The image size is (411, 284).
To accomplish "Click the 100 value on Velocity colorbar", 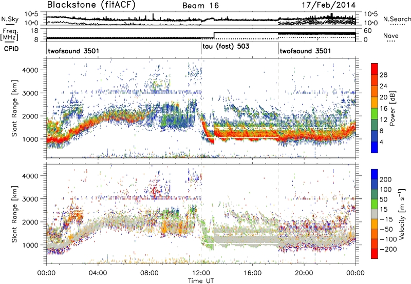I will coord(386,190).
